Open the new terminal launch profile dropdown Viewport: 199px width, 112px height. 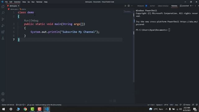[x=193, y=6]
